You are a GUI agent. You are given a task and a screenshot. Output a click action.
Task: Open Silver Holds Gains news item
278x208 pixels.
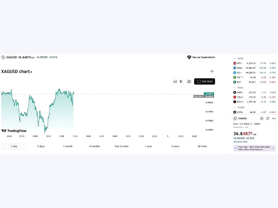(x=254, y=148)
